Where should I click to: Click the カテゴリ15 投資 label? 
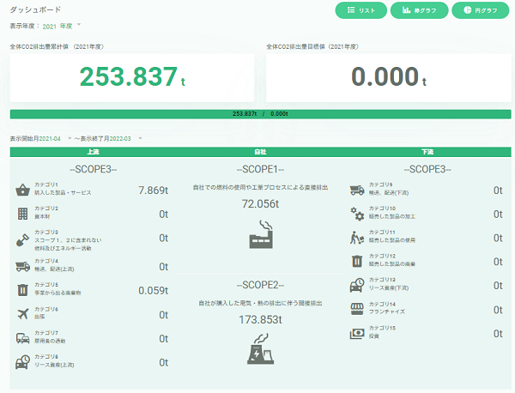pos(382,332)
